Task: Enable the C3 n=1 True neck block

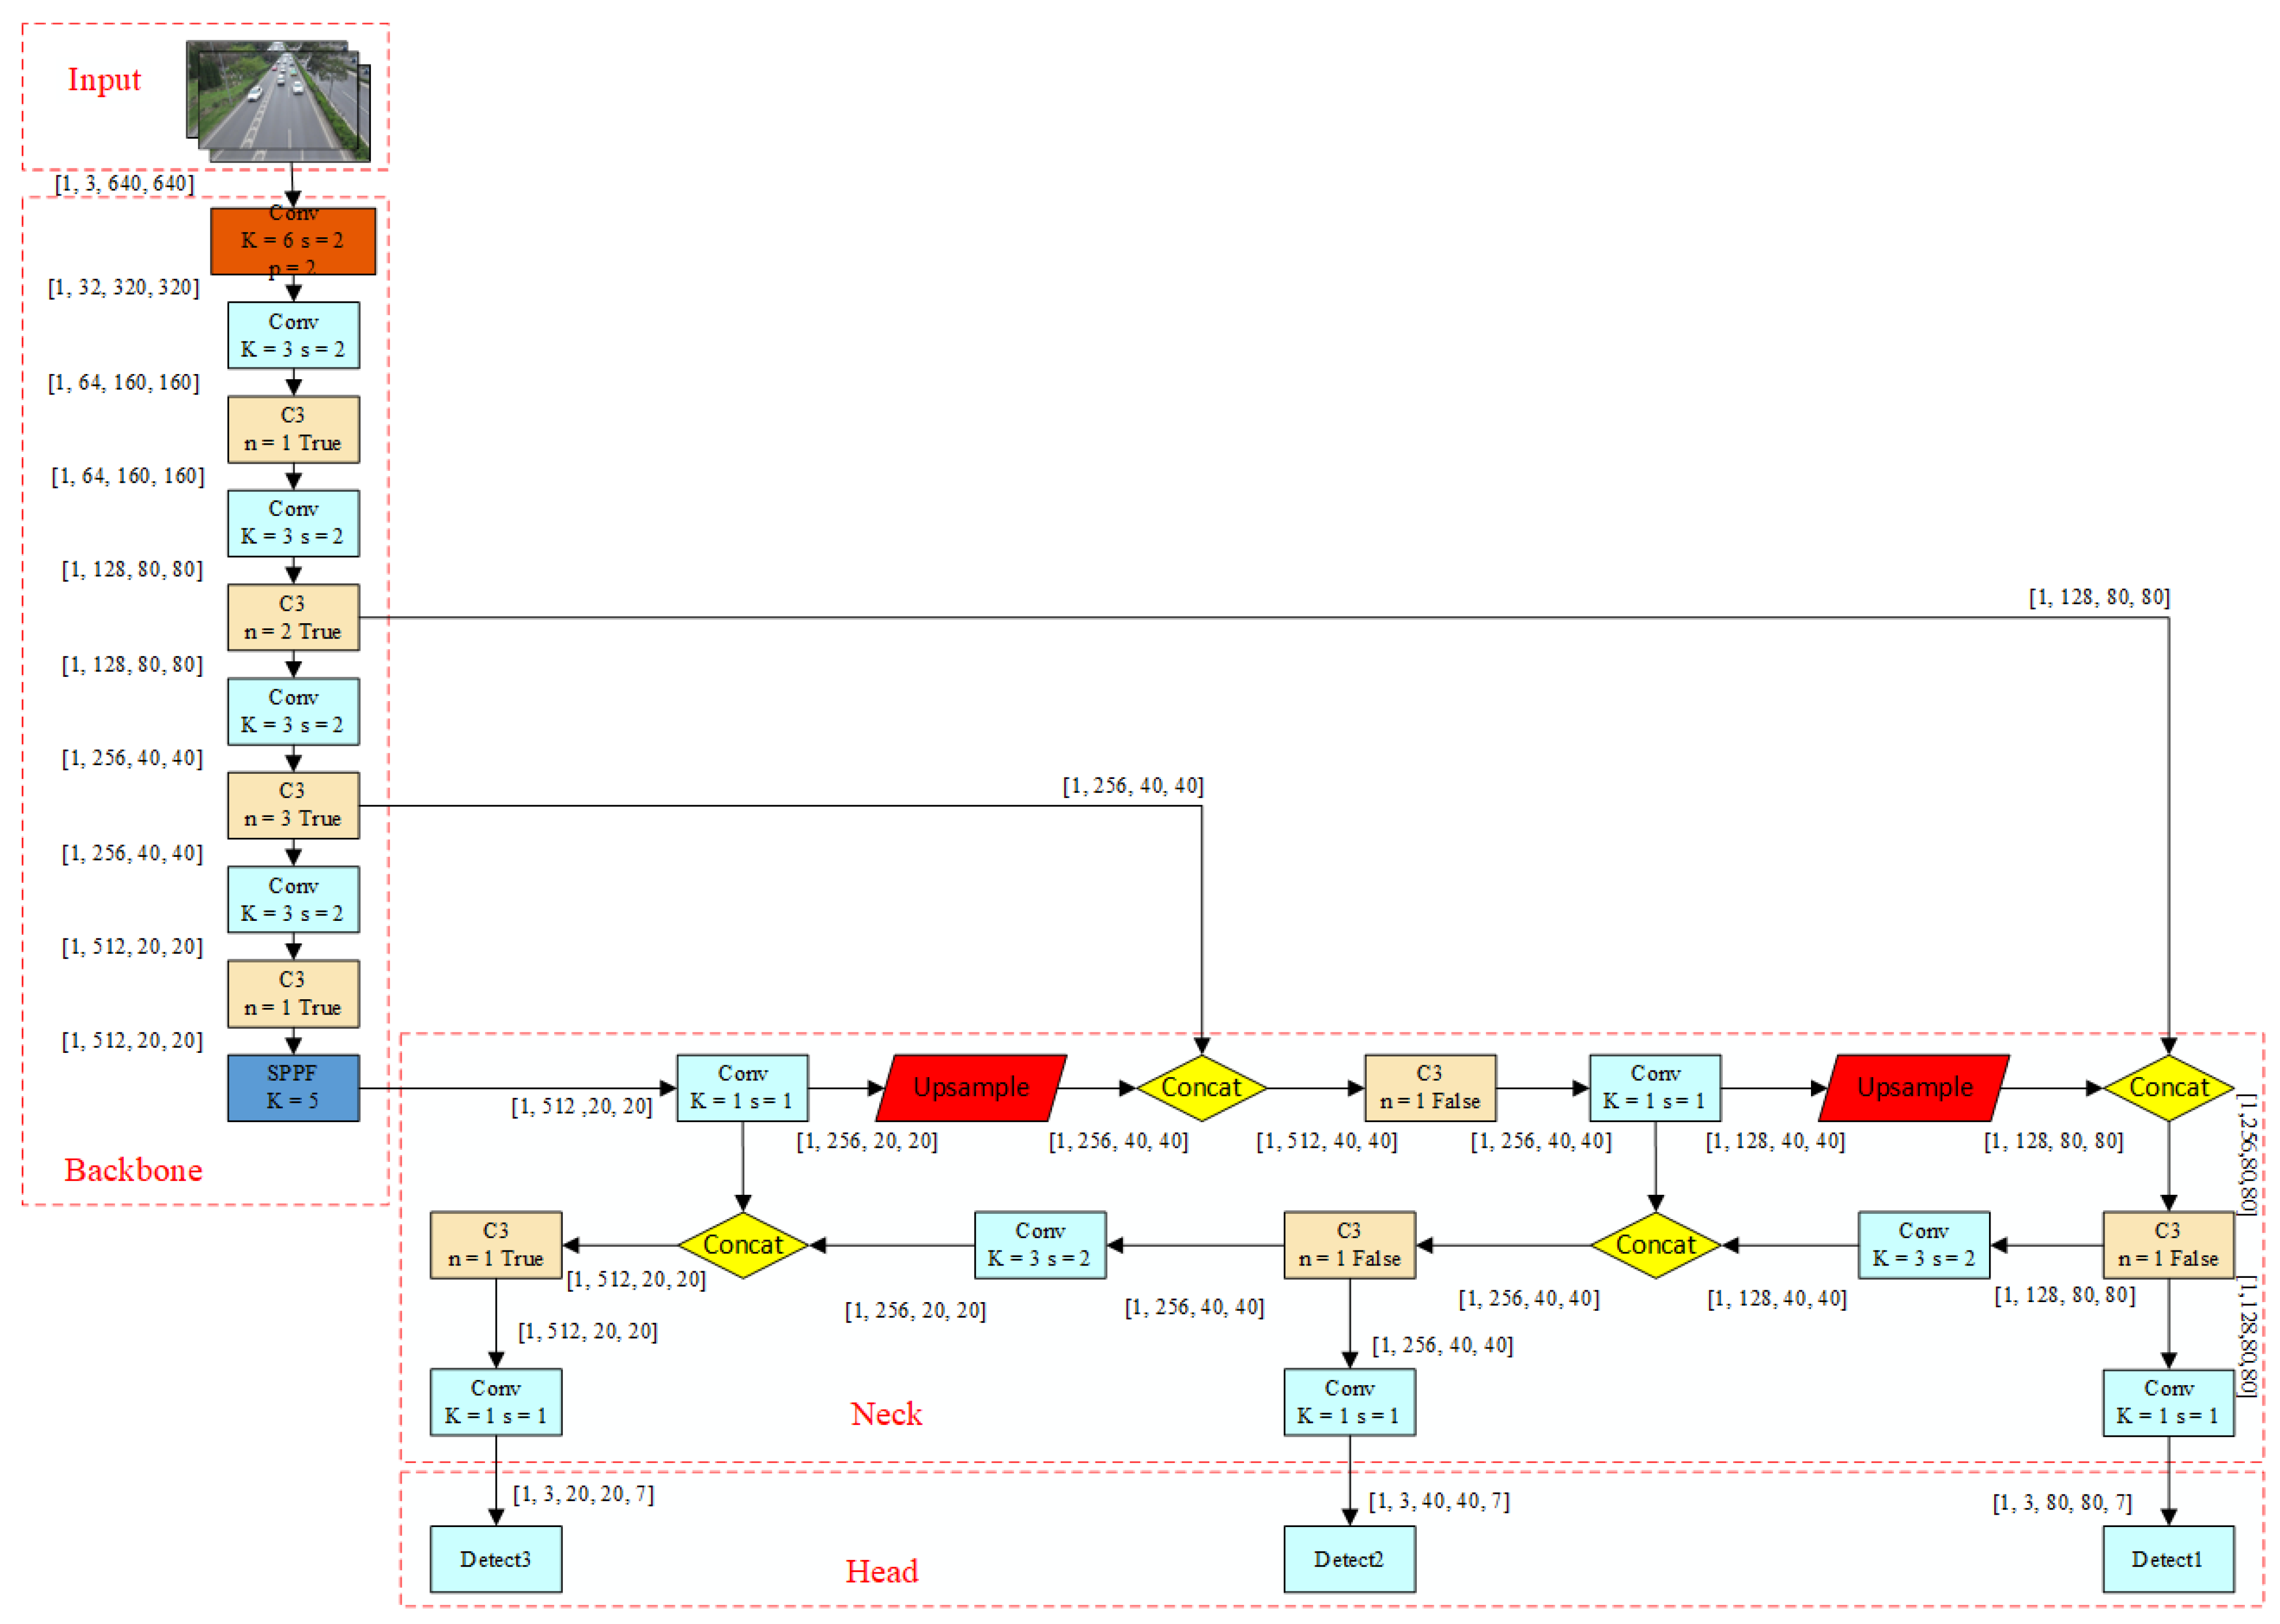Action: (x=495, y=1245)
